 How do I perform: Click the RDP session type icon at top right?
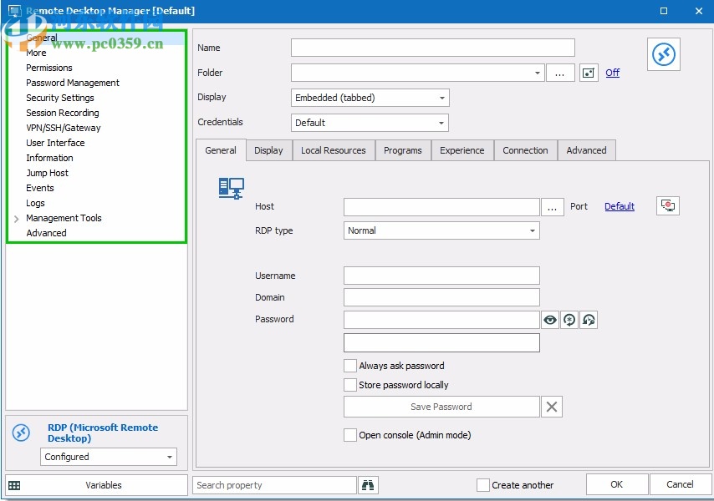[x=663, y=54]
